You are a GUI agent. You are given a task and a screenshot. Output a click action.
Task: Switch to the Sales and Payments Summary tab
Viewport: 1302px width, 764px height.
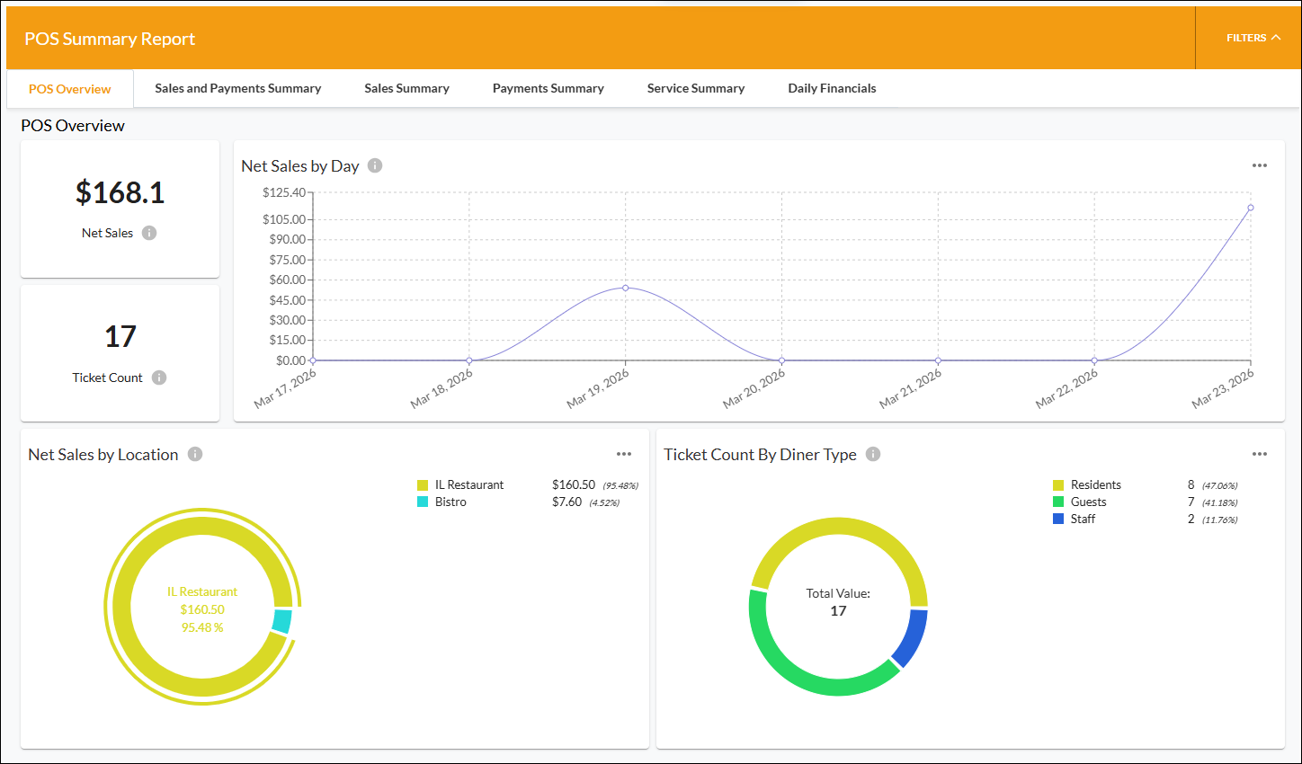237,88
